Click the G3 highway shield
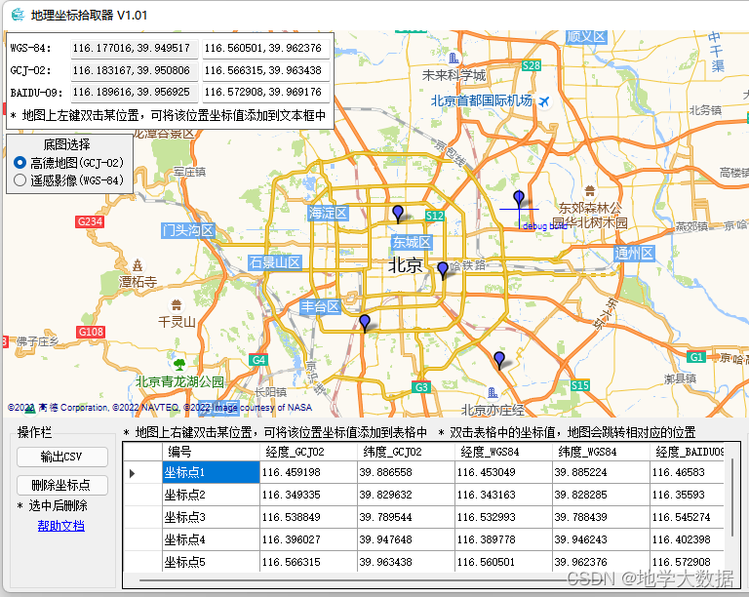Image resolution: width=749 pixels, height=597 pixels. [421, 387]
